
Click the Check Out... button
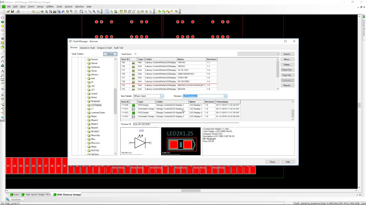tap(287, 70)
